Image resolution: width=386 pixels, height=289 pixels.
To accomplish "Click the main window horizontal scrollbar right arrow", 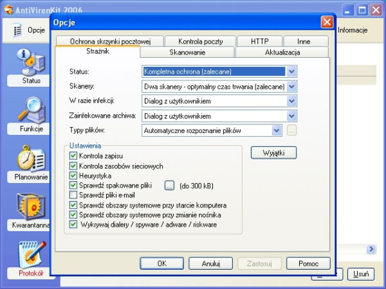I will click(x=371, y=249).
